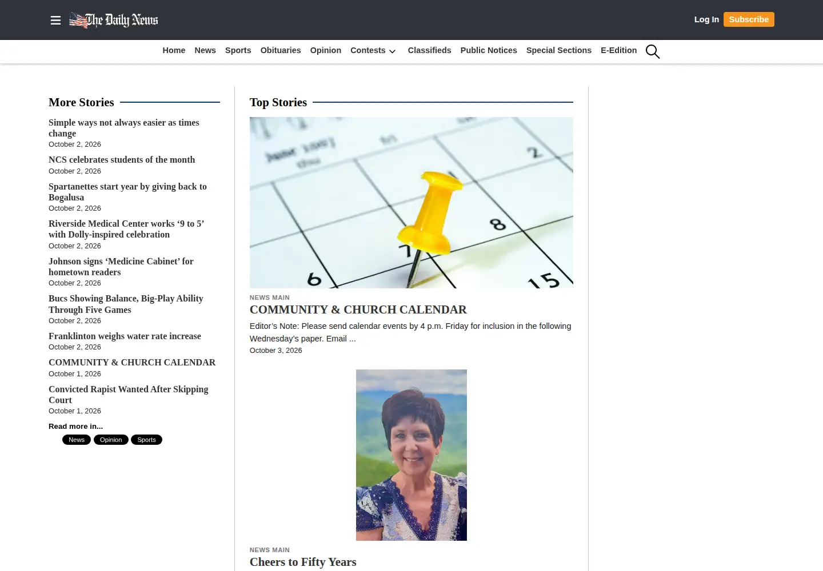Viewport: 823px width, 571px height.
Task: Click NEWS MAIN label above Cheers headline
Action: pyautogui.click(x=270, y=550)
